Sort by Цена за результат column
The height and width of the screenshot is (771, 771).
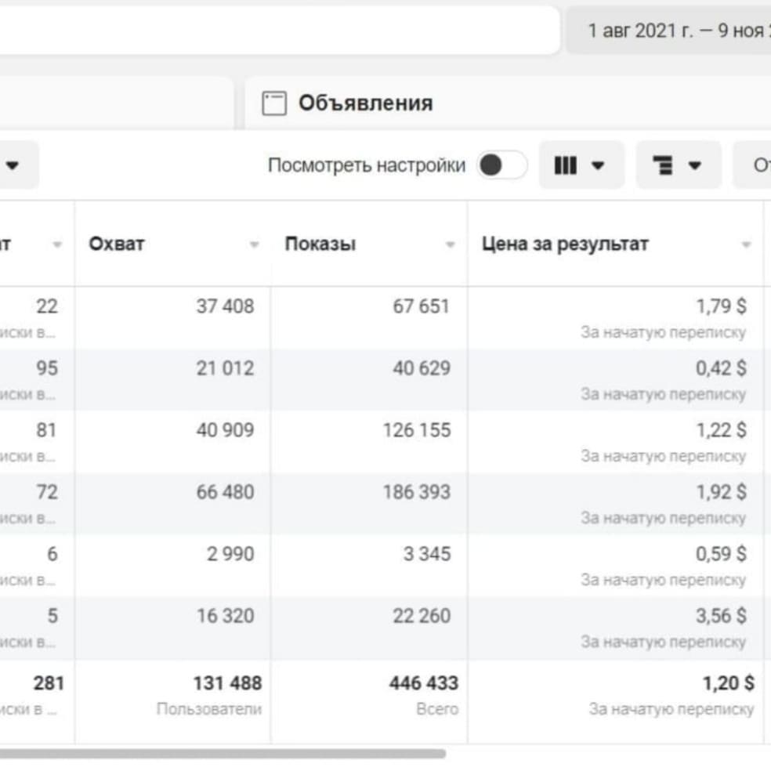564,244
